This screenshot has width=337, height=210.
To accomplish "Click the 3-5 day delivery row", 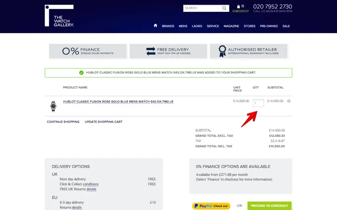I will tap(108, 202).
